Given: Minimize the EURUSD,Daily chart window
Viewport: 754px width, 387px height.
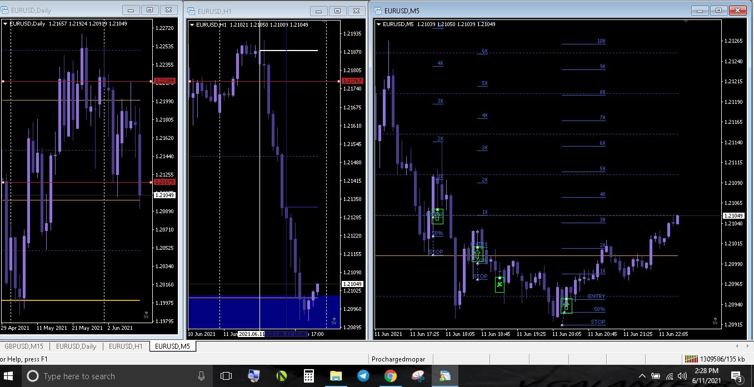Looking at the screenshot, I should click(131, 10).
